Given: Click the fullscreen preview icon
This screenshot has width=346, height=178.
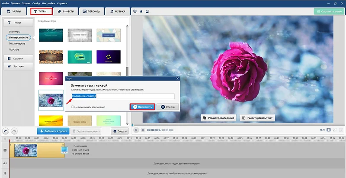Looking at the screenshot, I should click(x=341, y=130).
